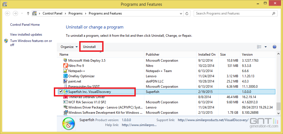Click the OneKey Optimizer icon
Viewport: 283px width, 134px height.
tap(65, 76)
